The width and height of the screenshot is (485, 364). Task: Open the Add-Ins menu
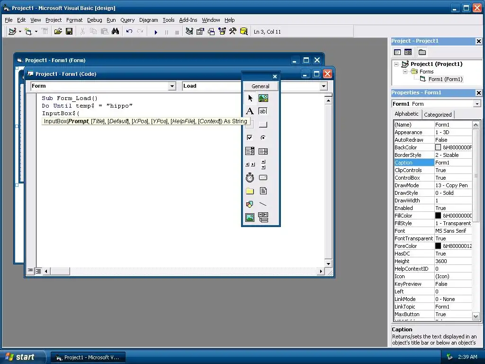pos(188,20)
